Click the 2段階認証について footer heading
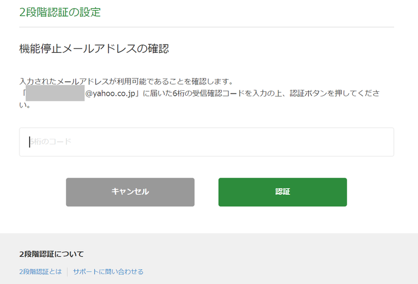This screenshot has width=418, height=284. (51, 254)
